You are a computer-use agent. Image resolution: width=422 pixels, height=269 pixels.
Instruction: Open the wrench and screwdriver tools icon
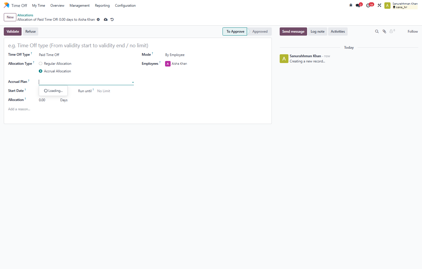pyautogui.click(x=379, y=5)
